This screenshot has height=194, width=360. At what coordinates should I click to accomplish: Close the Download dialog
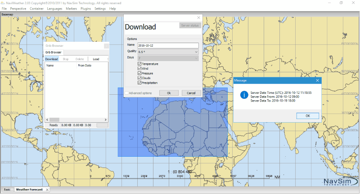[x=198, y=18]
